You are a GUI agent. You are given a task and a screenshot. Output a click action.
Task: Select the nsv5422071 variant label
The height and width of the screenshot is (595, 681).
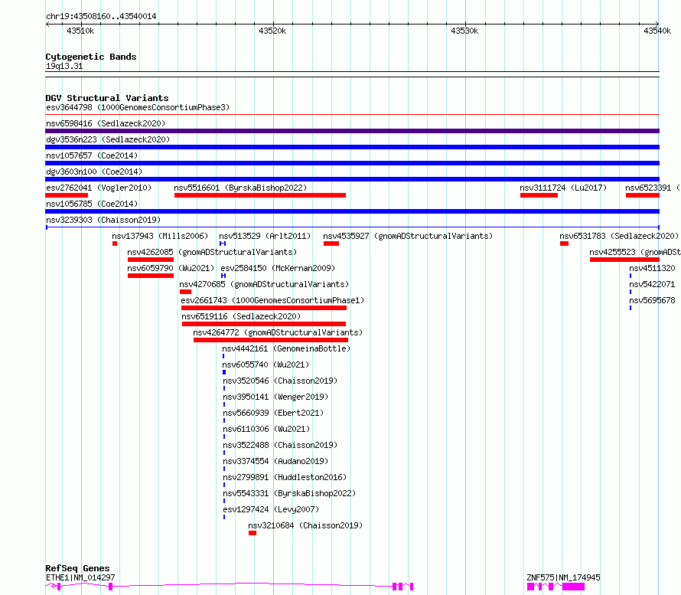pos(652,284)
